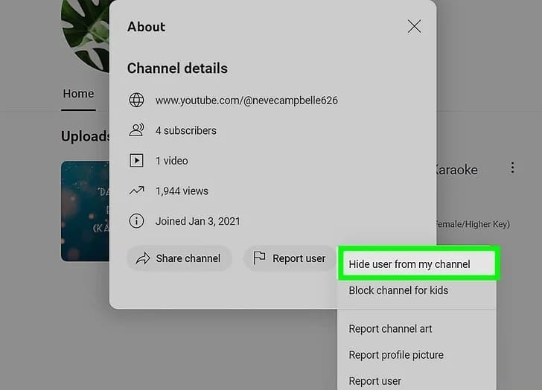Switch to the Home tab
Image resolution: width=542 pixels, height=390 pixels.
coord(78,94)
